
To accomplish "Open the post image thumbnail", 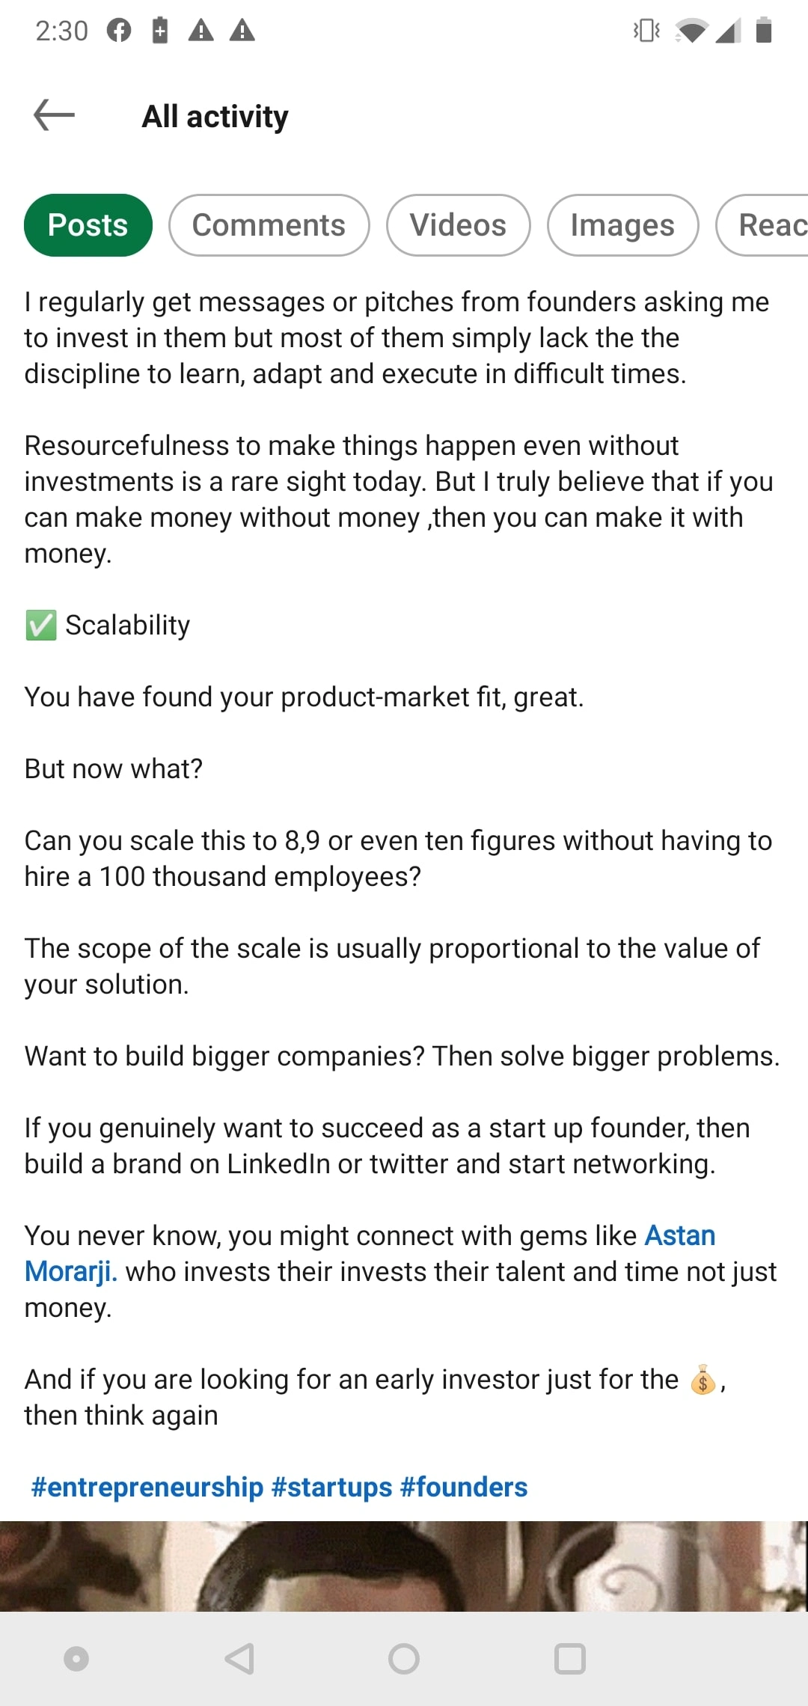I will [x=404, y=1566].
